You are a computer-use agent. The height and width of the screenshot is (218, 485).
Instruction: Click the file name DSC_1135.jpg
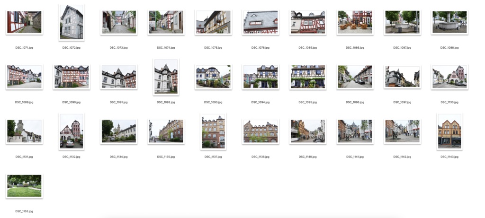coord(166,157)
